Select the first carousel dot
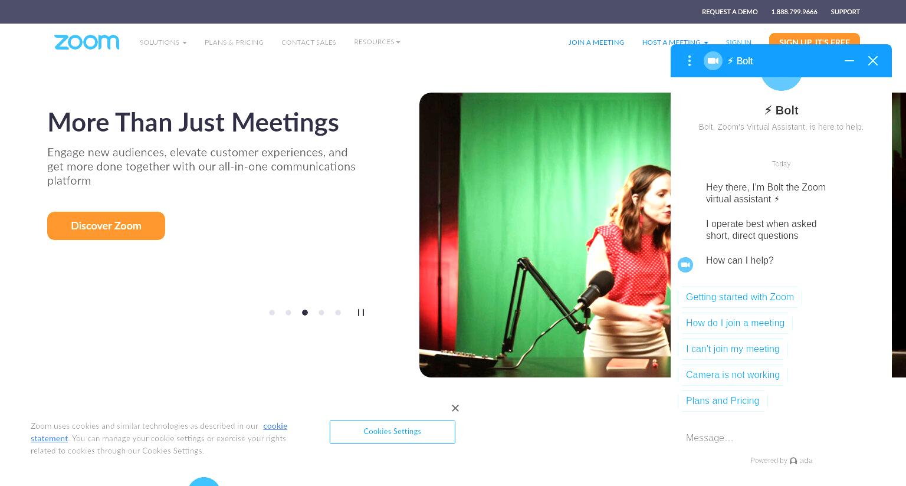 tap(272, 313)
